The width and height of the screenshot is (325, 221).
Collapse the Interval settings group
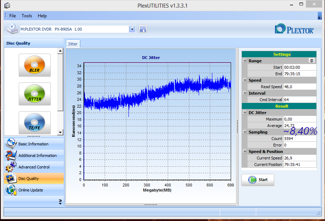coord(245,93)
